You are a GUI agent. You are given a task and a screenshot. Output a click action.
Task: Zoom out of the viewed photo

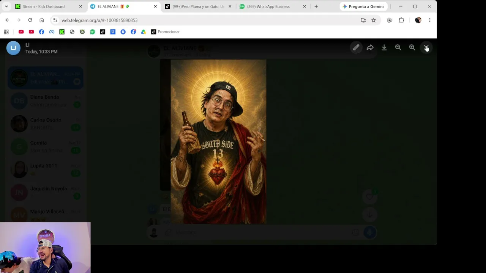398,47
